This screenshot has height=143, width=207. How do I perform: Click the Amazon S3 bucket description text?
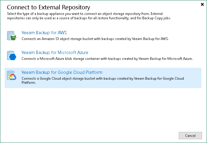pos(95,39)
